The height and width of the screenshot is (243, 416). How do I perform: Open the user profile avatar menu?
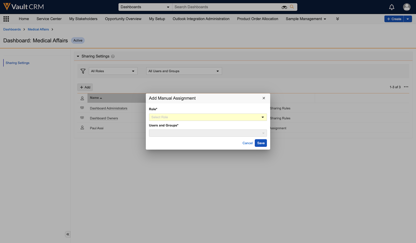click(407, 7)
